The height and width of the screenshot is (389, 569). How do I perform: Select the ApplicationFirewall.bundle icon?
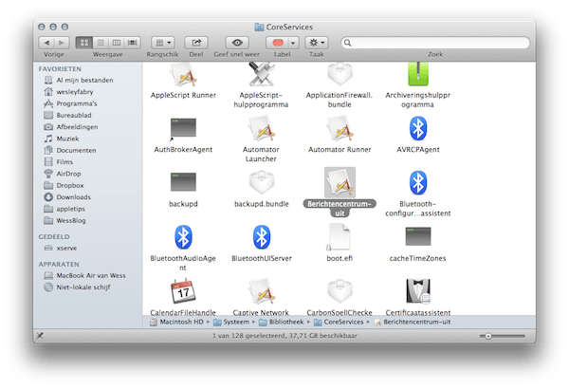coord(340,74)
